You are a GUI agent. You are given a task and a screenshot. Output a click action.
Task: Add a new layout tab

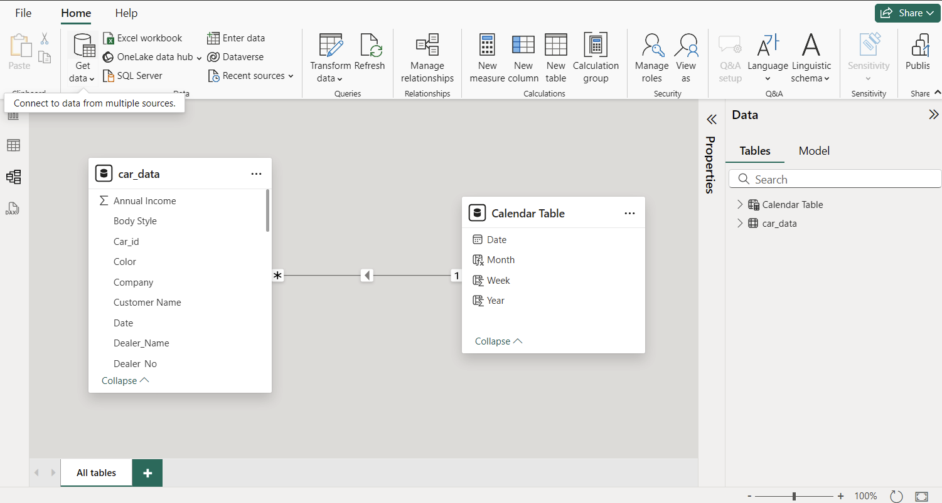click(147, 473)
